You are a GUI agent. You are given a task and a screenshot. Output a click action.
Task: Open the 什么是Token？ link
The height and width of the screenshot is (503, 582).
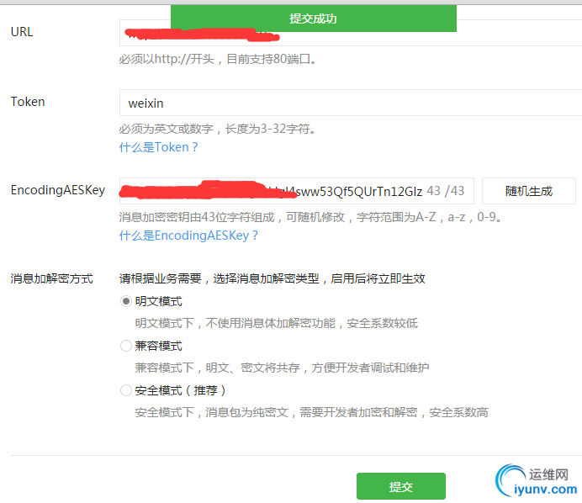point(158,147)
